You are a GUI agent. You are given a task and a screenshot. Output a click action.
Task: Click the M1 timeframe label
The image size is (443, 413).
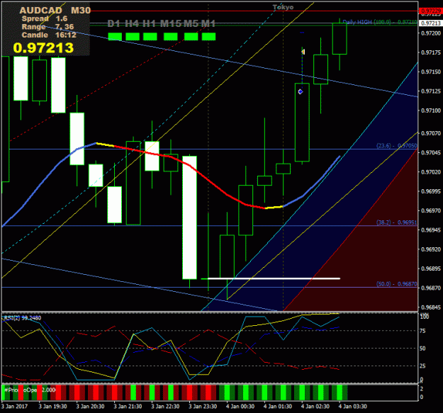coord(208,23)
